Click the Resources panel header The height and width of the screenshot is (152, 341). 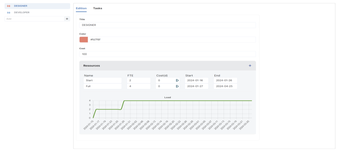point(167,65)
